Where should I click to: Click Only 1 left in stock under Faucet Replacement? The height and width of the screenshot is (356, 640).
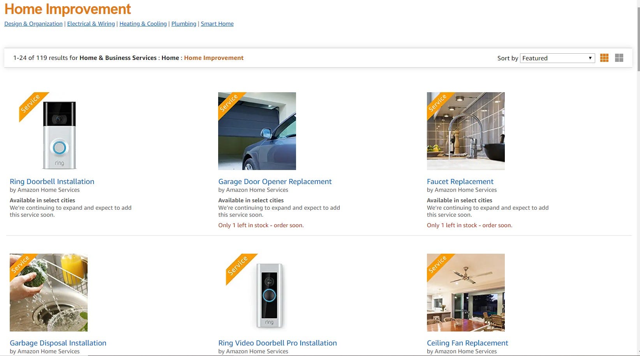tap(469, 225)
